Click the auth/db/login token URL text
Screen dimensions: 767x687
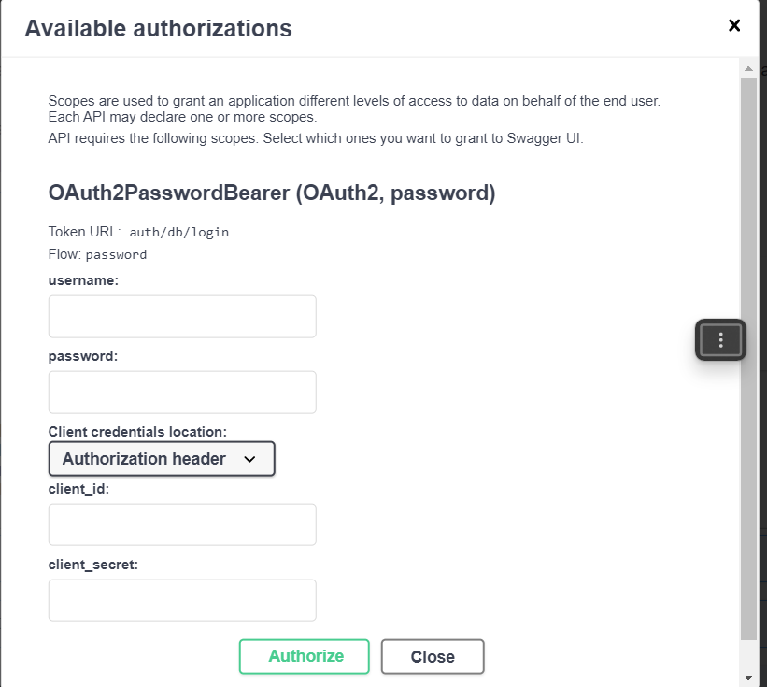179,232
